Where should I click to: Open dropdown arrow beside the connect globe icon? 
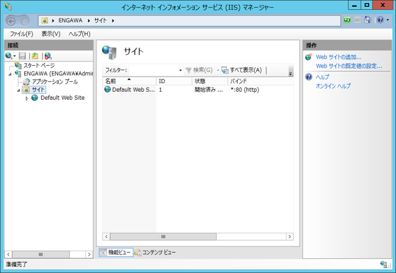coord(15,56)
